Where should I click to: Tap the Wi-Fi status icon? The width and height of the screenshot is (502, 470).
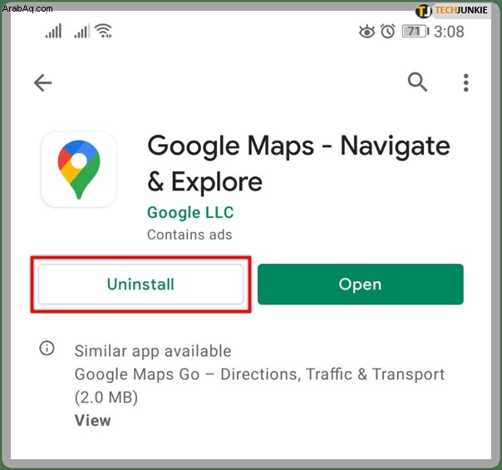104,31
